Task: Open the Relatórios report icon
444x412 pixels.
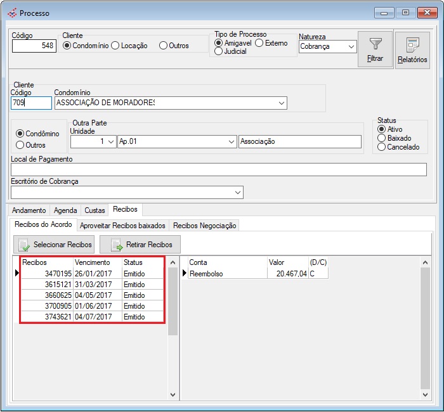Action: [412, 46]
